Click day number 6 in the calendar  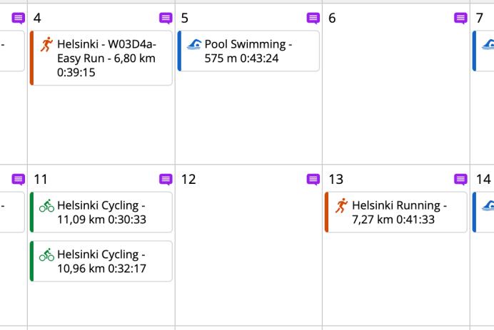[332, 19]
